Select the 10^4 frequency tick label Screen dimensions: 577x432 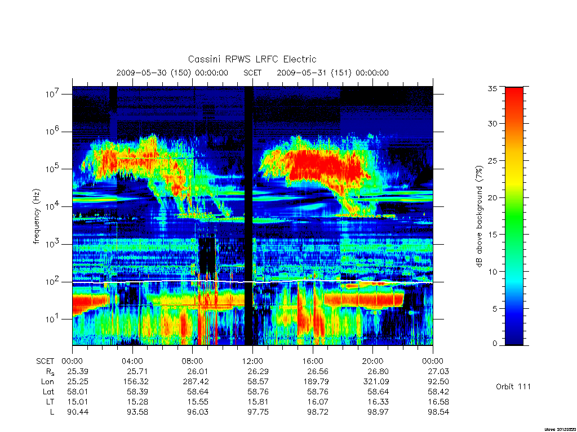point(54,206)
